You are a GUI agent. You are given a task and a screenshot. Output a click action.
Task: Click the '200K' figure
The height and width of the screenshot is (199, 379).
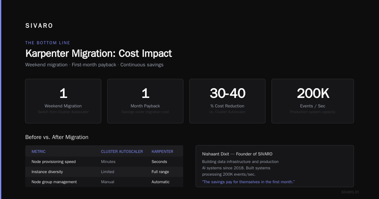point(313,93)
